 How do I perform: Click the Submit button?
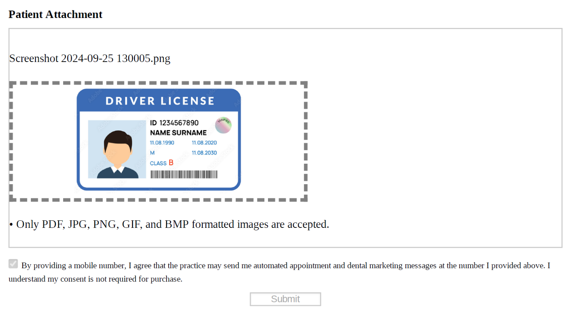tap(285, 299)
